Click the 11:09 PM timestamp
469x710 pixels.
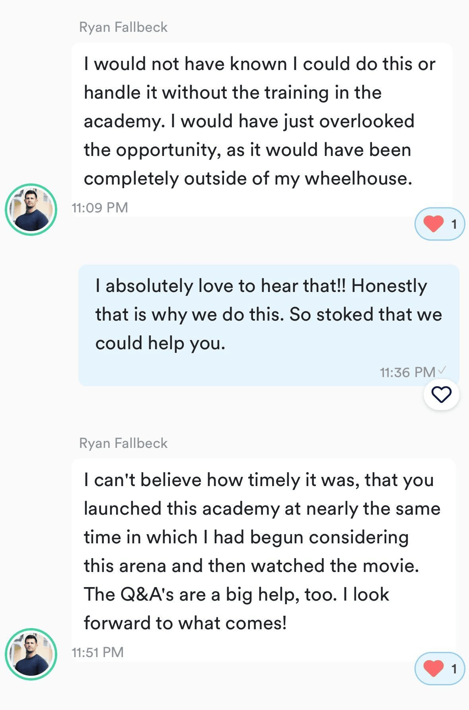pos(100,208)
